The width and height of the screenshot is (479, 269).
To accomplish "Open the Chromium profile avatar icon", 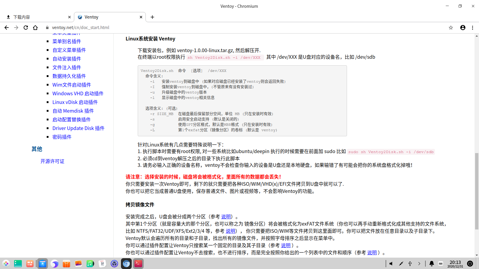I will click(x=463, y=28).
